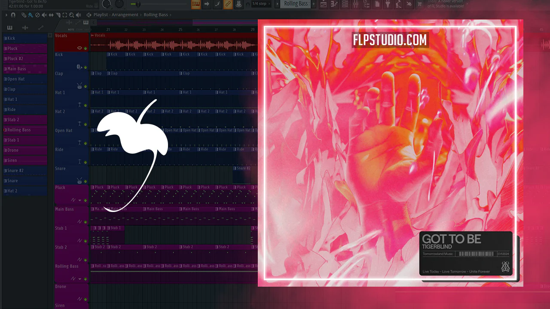Select the Drone pattern in picker
550x309 pixels.
click(25, 150)
